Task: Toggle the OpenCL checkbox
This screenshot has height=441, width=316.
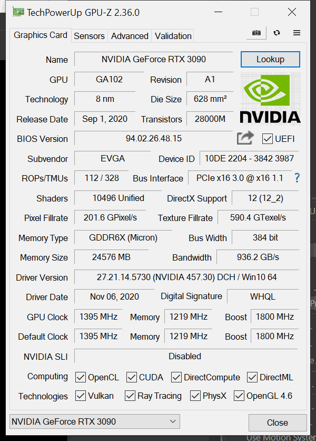Action: tap(81, 377)
